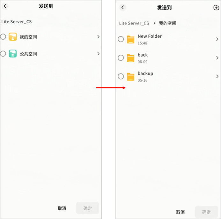Tap the back arrow in left panel
221x219 pixels.
(5, 6)
